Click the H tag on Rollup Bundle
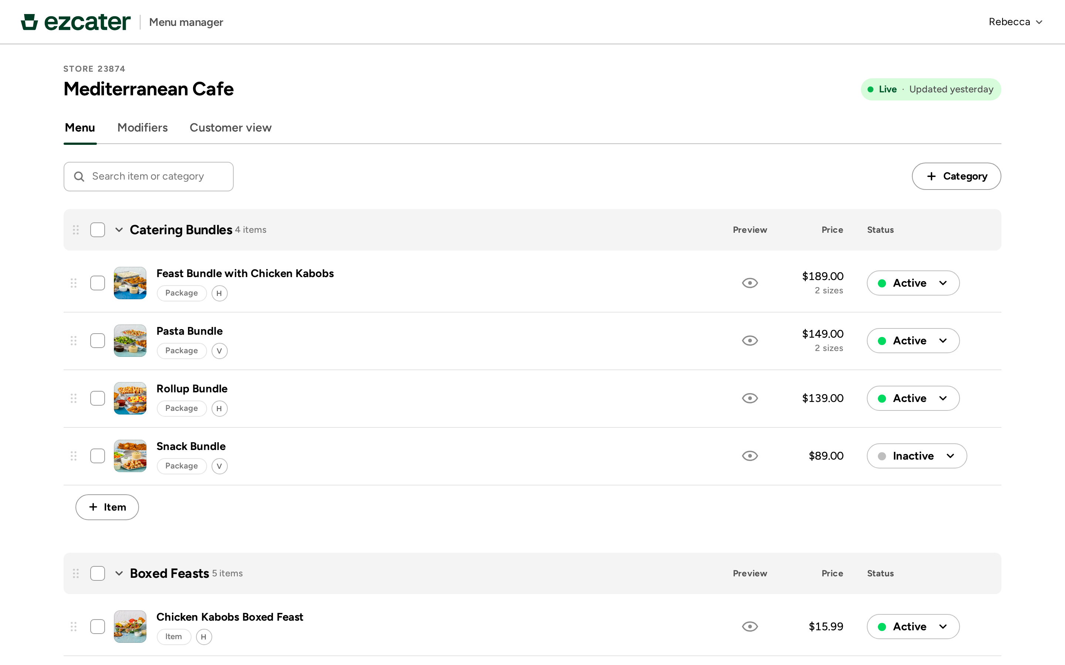 (x=219, y=409)
